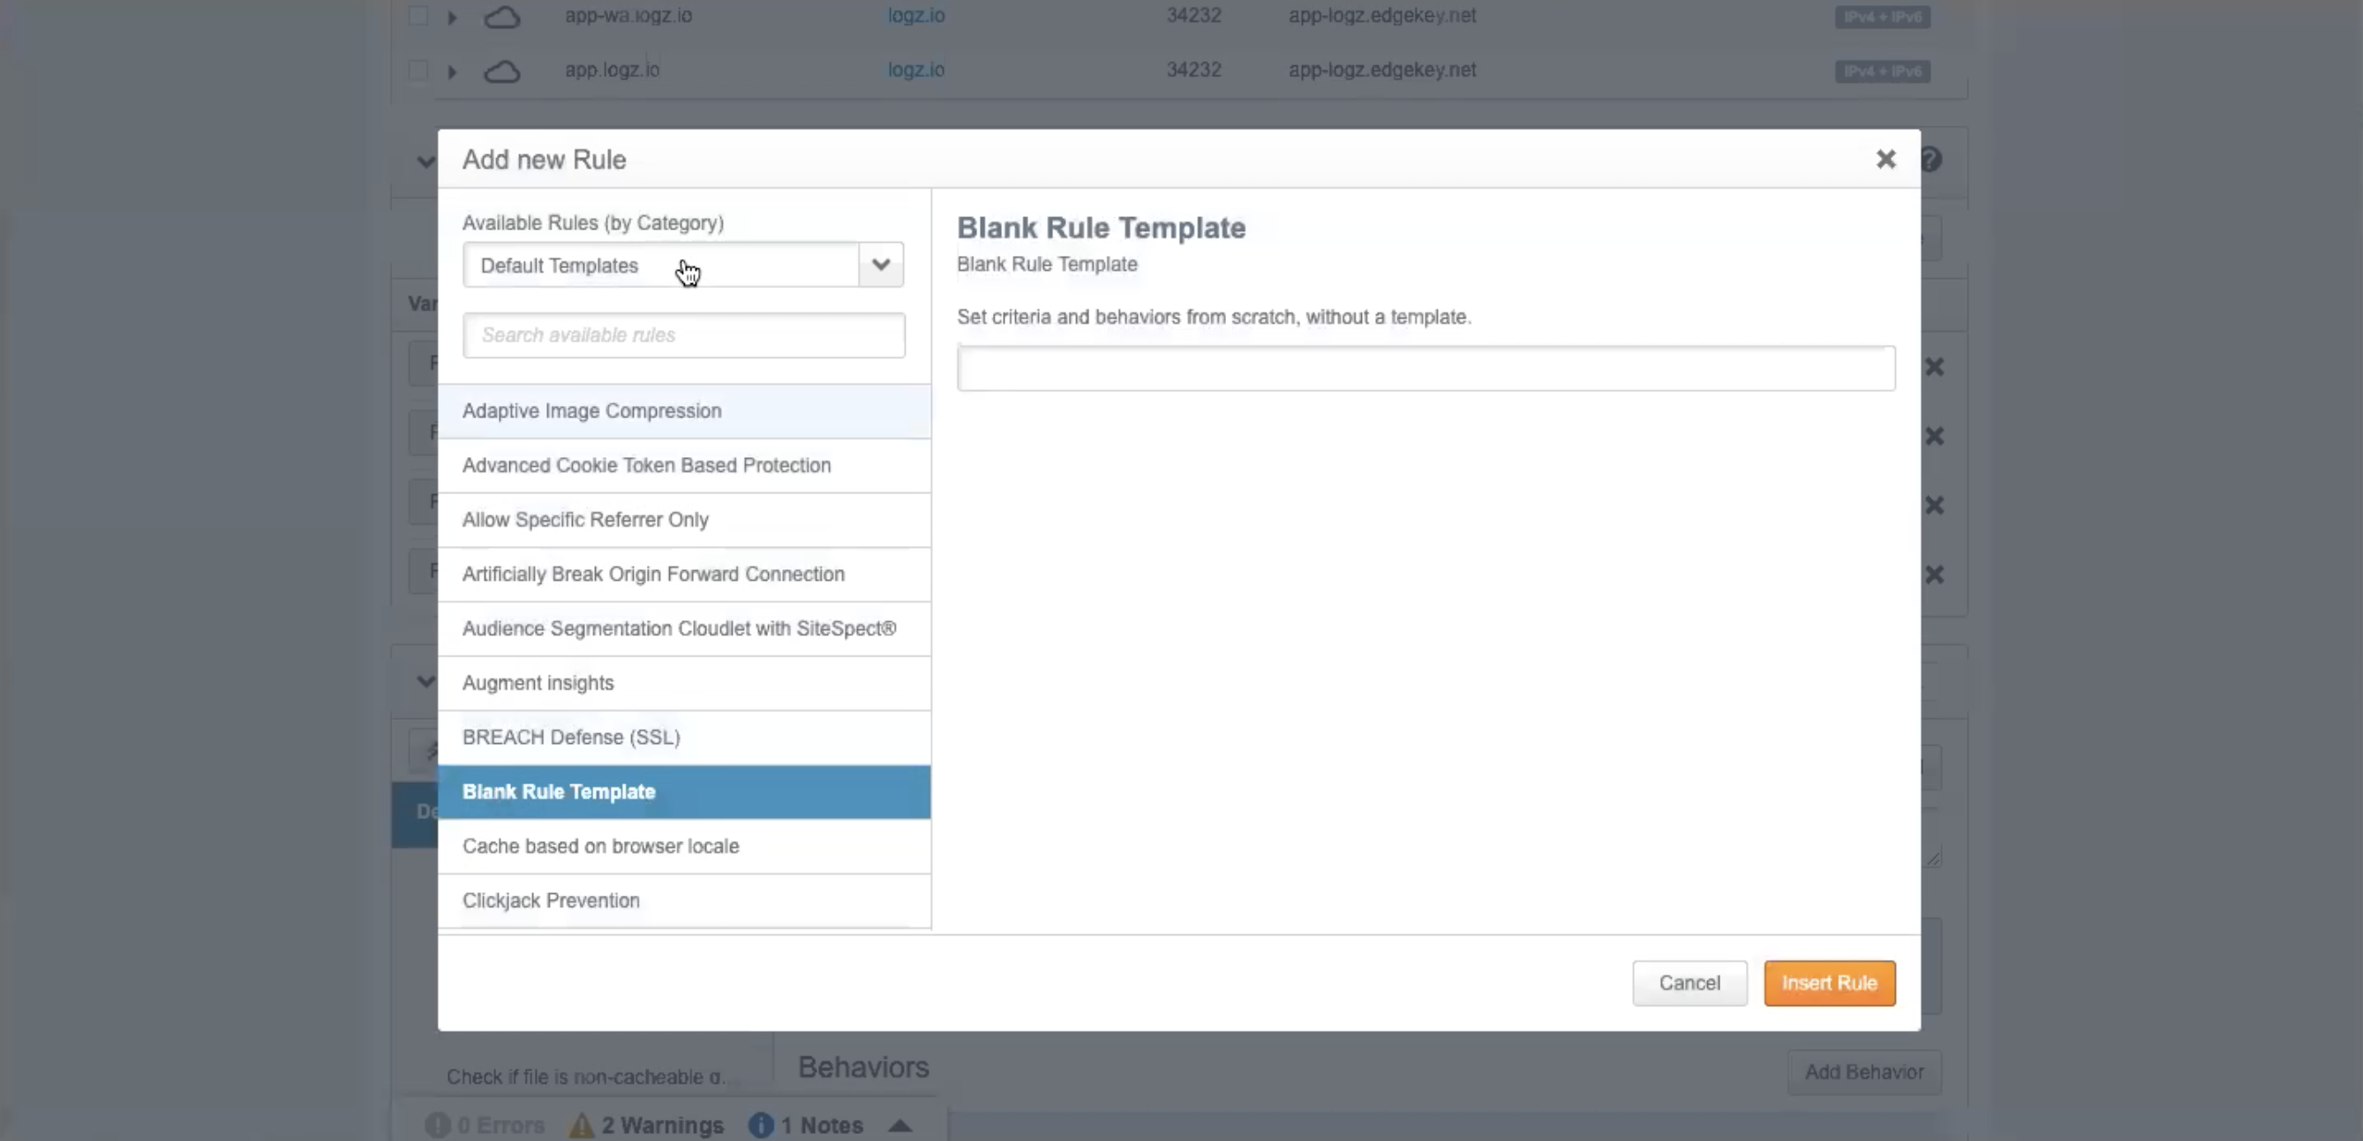2363x1141 pixels.
Task: Collapse status panel with up arrow
Action: pos(899,1125)
